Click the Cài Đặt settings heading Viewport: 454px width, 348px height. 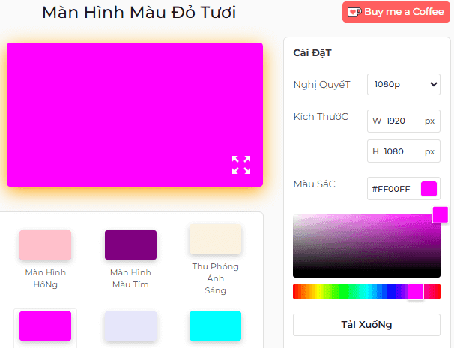tap(312, 53)
